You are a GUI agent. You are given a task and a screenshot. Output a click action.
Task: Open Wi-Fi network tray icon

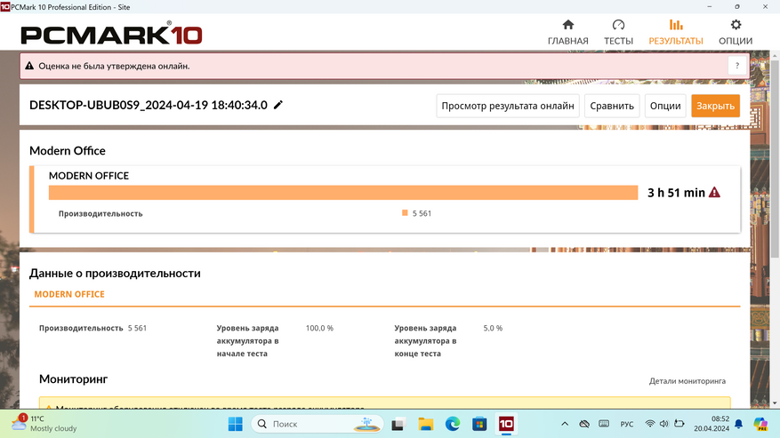pos(649,424)
